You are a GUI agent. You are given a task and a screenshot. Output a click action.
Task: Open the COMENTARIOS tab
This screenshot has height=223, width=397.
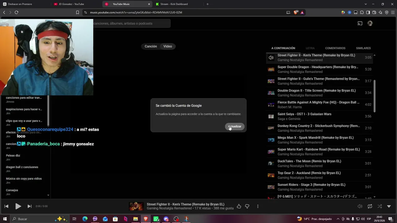(335, 48)
